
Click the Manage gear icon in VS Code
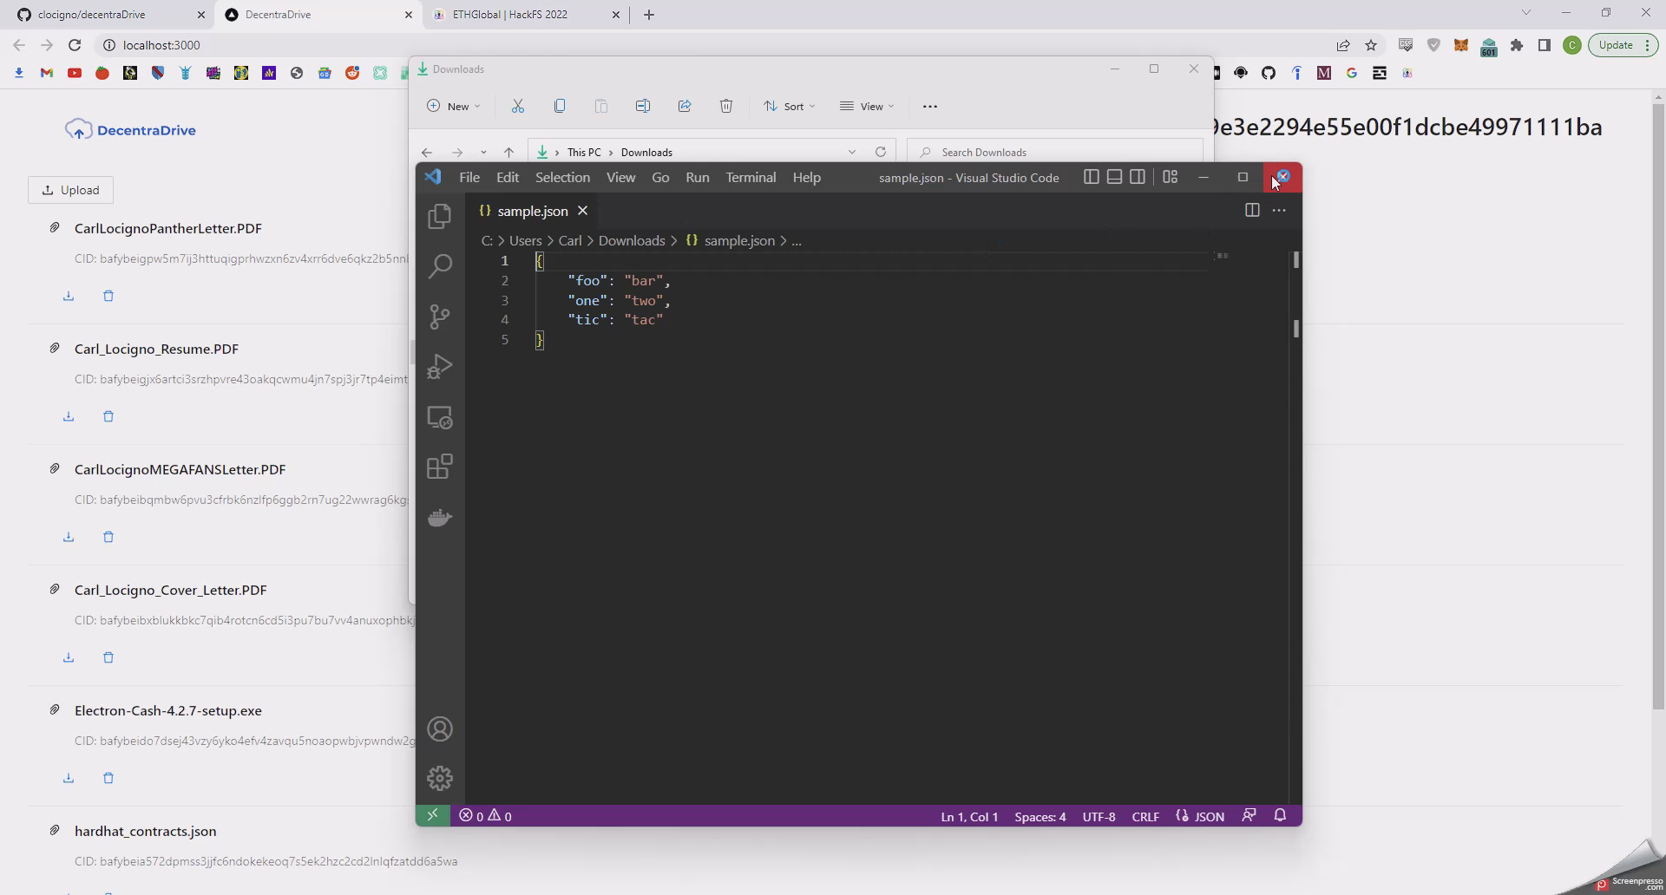pyautogui.click(x=440, y=778)
